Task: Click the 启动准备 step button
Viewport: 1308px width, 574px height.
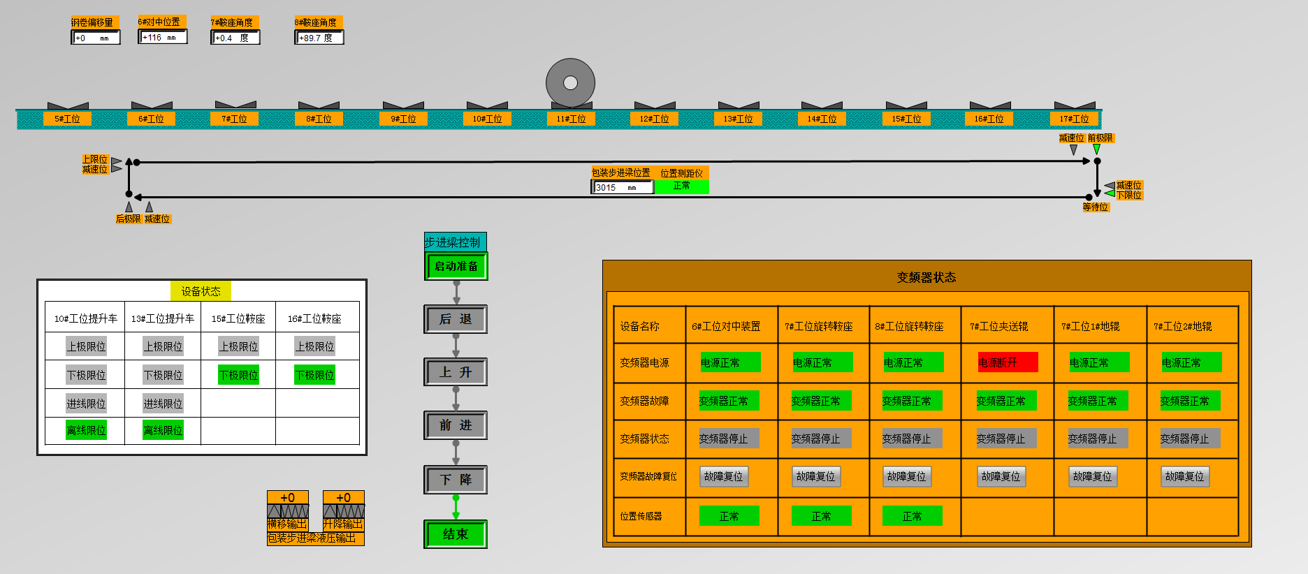Action: (456, 266)
